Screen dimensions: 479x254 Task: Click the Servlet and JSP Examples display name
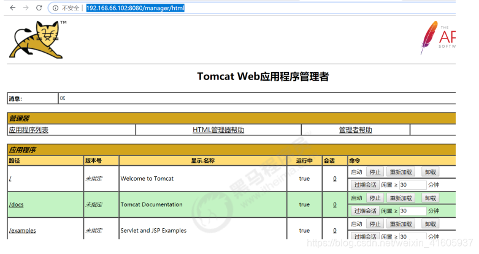point(153,231)
